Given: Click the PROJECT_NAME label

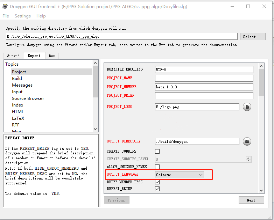Looking at the screenshot, I should tap(120, 78).
